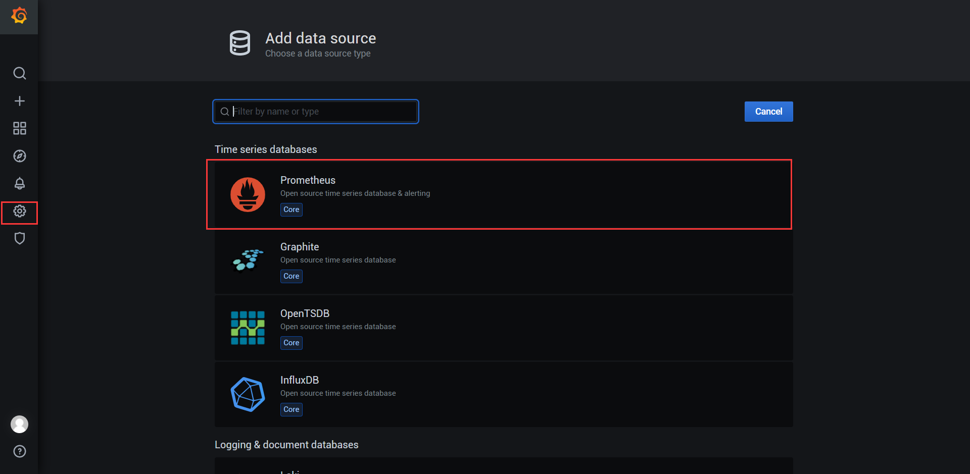Open the Search magnifier in sidebar
970x474 pixels.
pyautogui.click(x=19, y=74)
